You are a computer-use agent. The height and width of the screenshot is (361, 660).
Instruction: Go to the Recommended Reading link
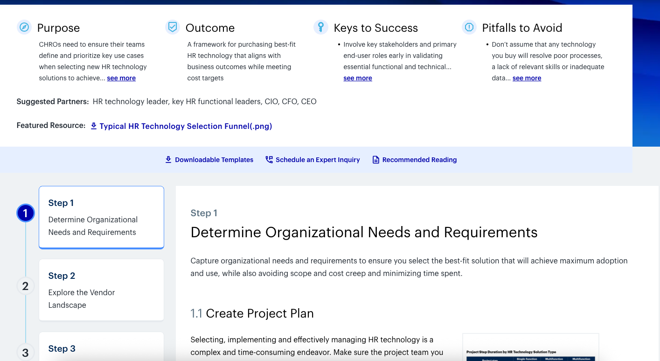tap(419, 160)
